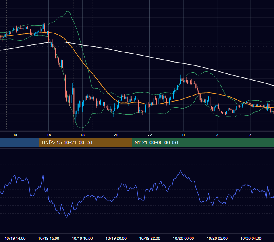This screenshot has width=274, height=242.
Task: Click the 0 hour axis label
Action: click(183, 135)
